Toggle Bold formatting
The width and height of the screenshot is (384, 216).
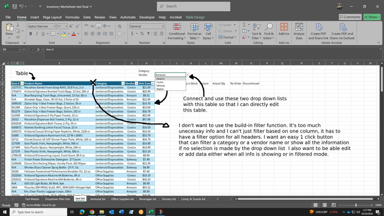pyautogui.click(x=31, y=34)
